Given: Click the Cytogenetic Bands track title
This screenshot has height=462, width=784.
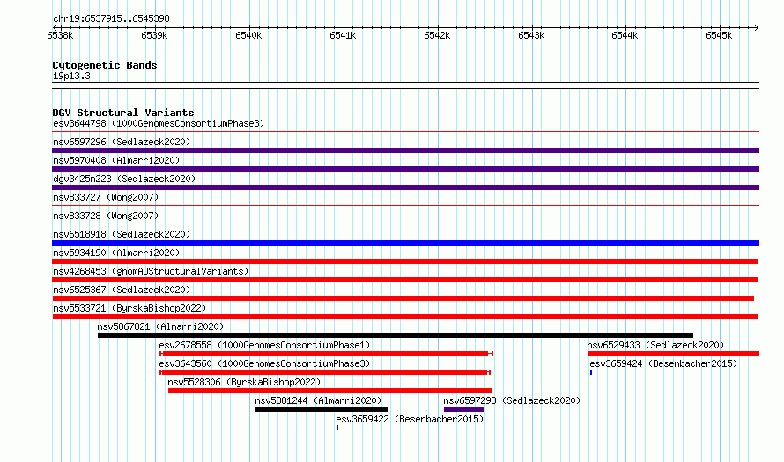Looking at the screenshot, I should pyautogui.click(x=105, y=65).
